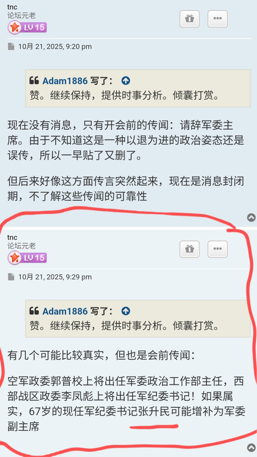Click the back-to-top chevron under the 9:29 pm post
257x457 pixels.
pyautogui.click(x=251, y=448)
